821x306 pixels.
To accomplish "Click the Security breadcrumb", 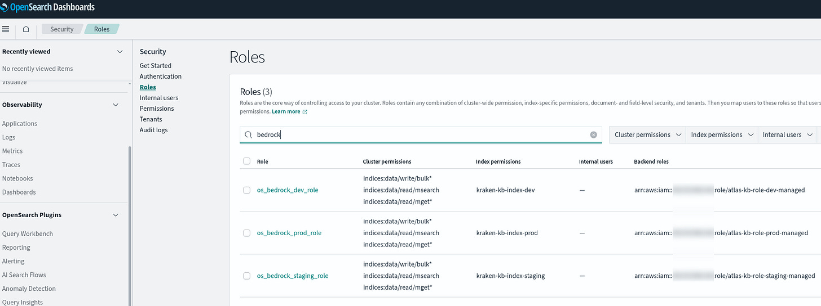I will (x=62, y=29).
